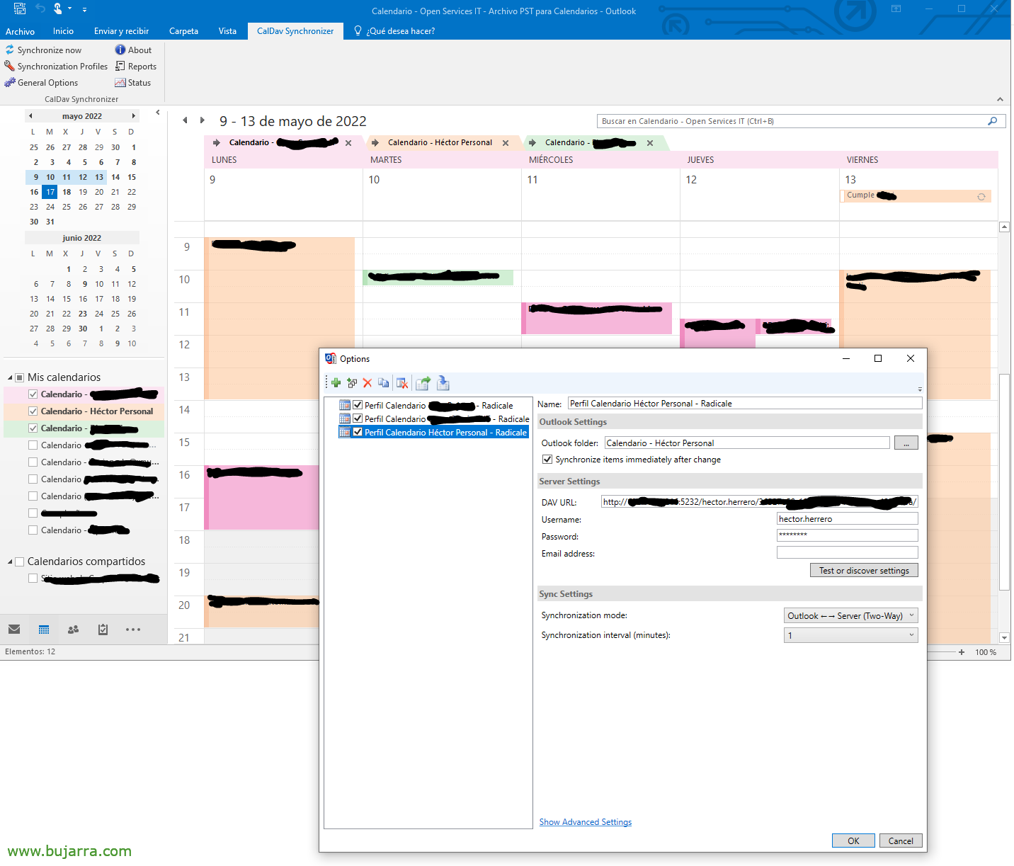1014x866 pixels.
Task: Run Synchronize now in the ribbon
Action: 43,50
